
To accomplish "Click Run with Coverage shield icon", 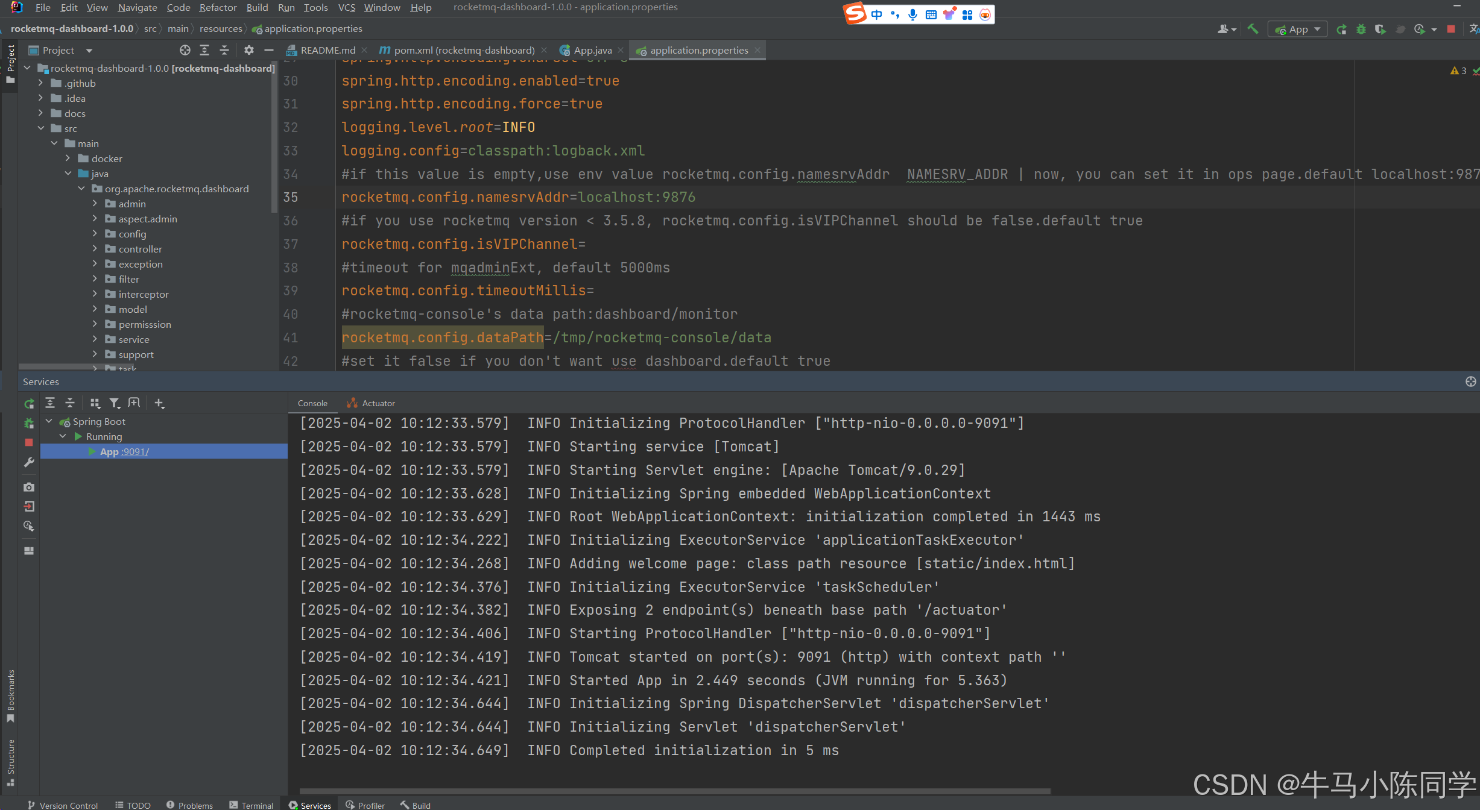I will (1380, 29).
